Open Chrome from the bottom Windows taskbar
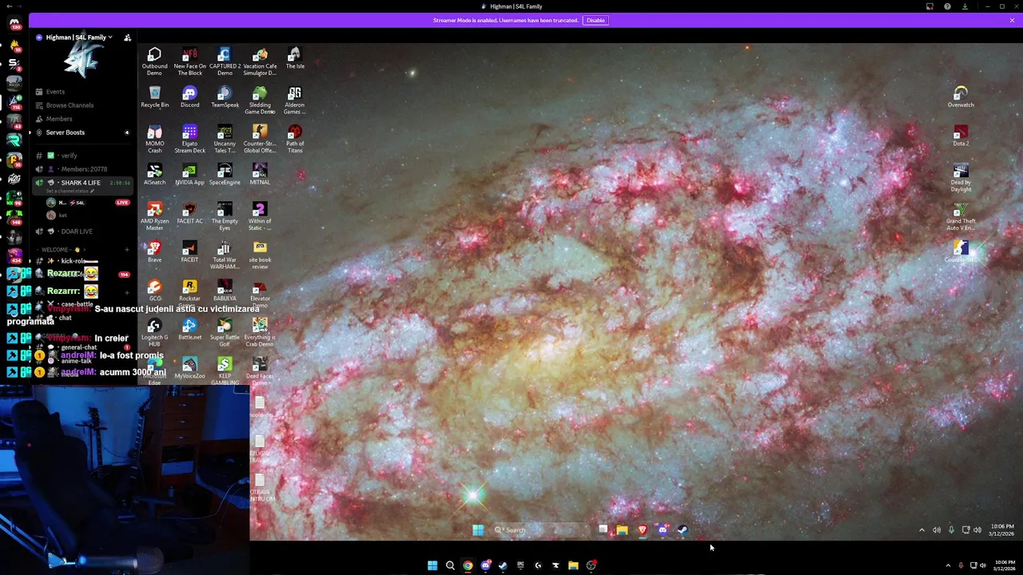1023x575 pixels. (x=468, y=565)
